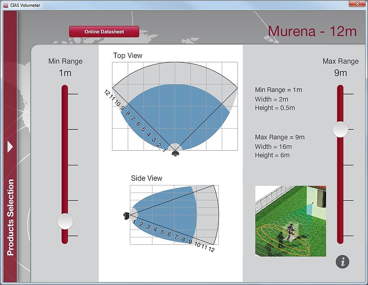Expand the Products Selection arrow
368x285 pixels.
point(10,147)
